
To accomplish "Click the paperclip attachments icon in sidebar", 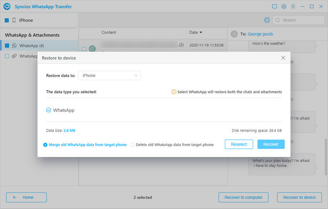I will pyautogui.click(x=14, y=56).
